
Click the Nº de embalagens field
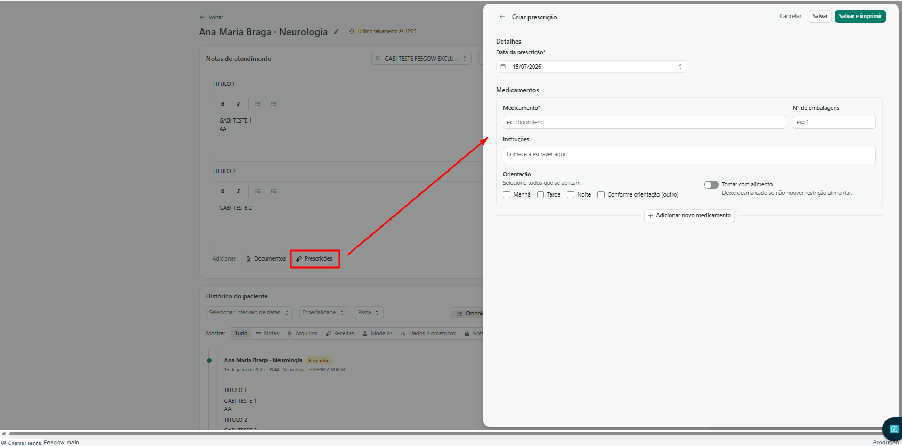834,122
